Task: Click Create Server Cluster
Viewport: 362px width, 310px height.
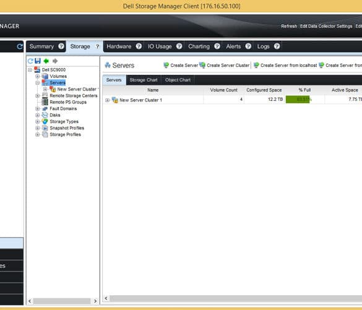Action: (225, 66)
